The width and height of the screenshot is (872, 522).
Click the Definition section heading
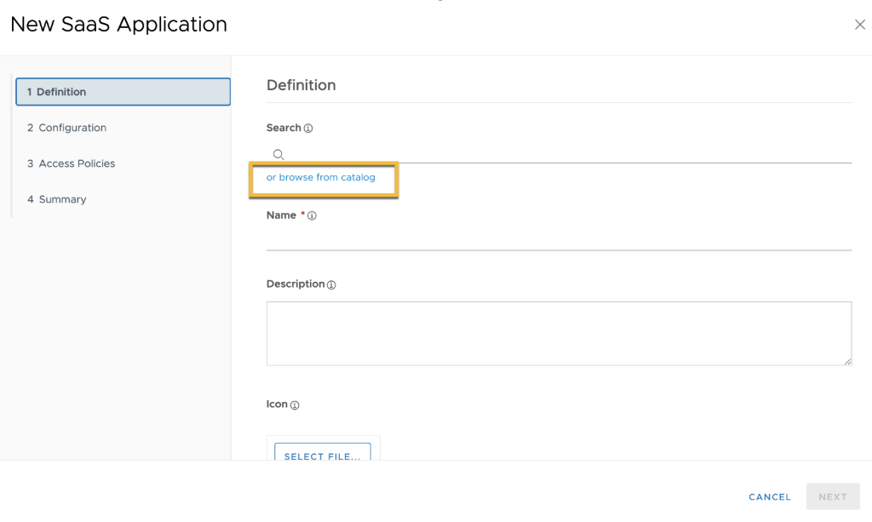coord(301,85)
